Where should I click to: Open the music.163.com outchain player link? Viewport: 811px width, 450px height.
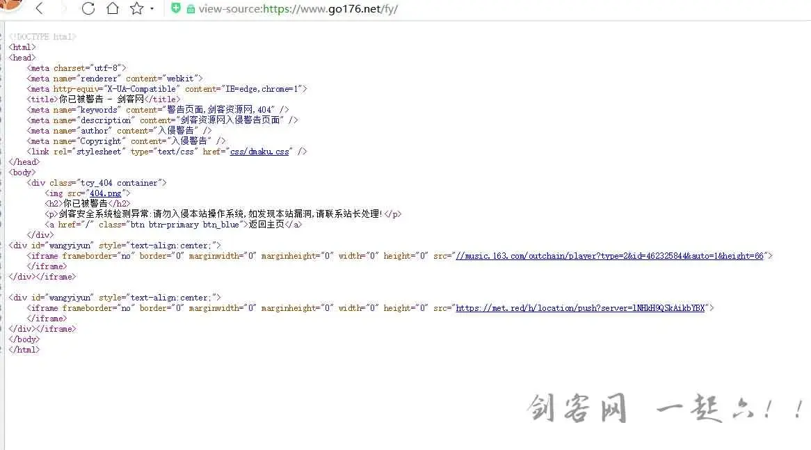tap(610, 256)
